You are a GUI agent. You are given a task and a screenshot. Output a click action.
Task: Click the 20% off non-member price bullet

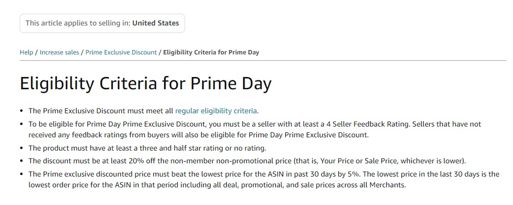click(x=246, y=161)
